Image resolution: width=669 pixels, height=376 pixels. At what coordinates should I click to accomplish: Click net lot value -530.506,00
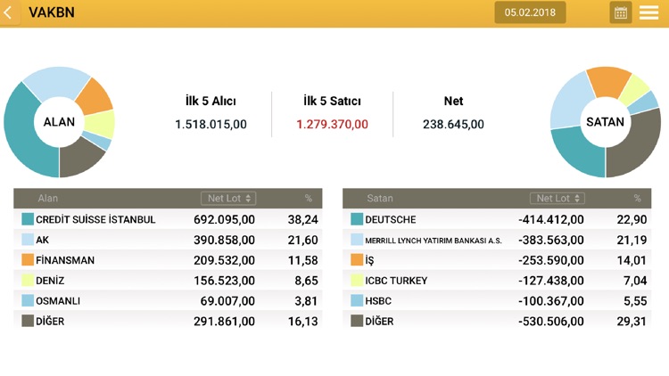(x=551, y=321)
